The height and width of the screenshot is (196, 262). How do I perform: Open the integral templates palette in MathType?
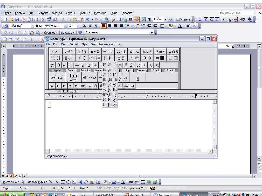[x=108, y=58]
